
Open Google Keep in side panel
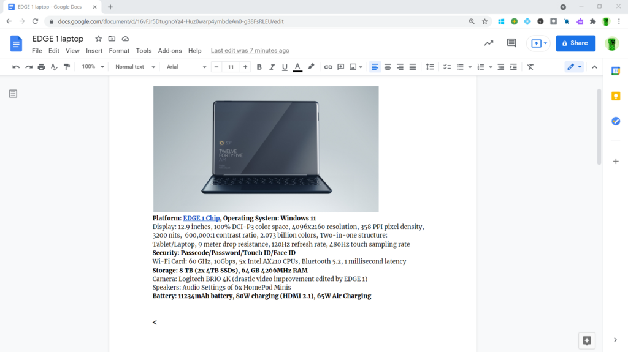click(616, 96)
